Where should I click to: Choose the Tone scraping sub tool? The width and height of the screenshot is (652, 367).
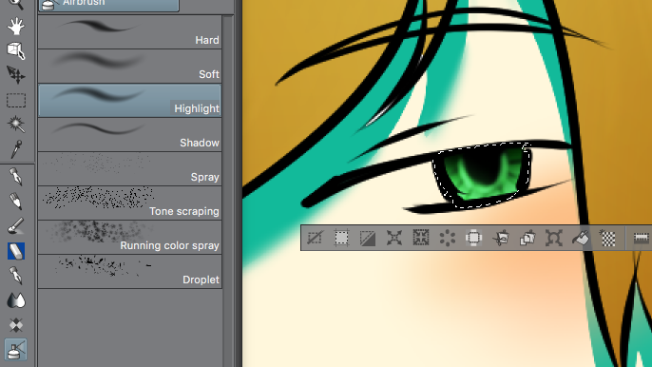[129, 203]
